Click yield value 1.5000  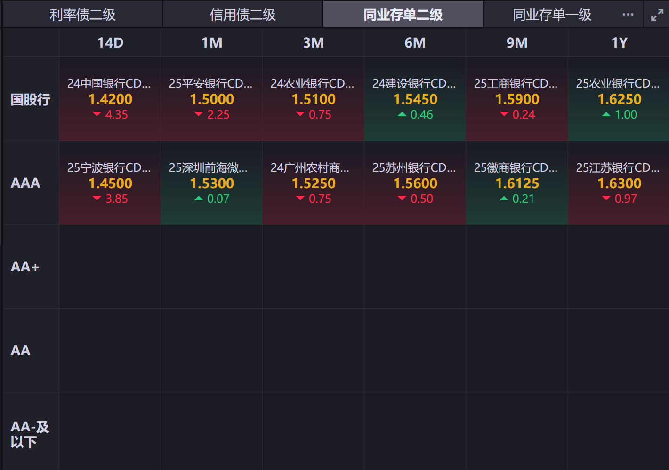pos(212,99)
